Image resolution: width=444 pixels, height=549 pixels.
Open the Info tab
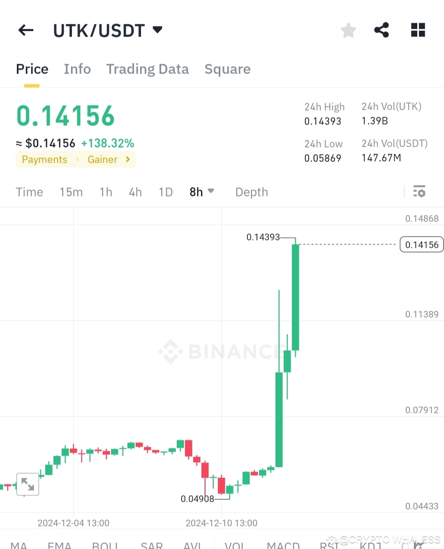77,69
